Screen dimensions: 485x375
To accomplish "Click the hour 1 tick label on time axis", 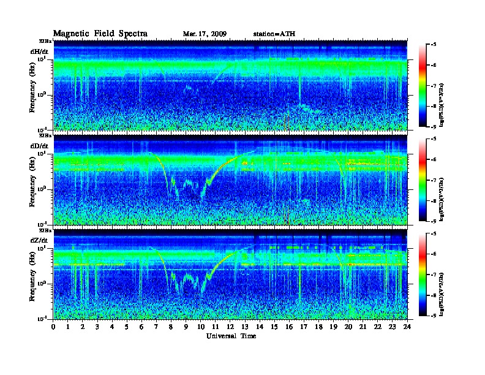I will 68,327.
